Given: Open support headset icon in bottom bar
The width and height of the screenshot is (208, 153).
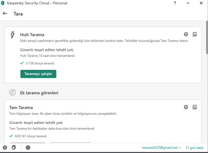Looking at the screenshot, I should pos(14,148).
